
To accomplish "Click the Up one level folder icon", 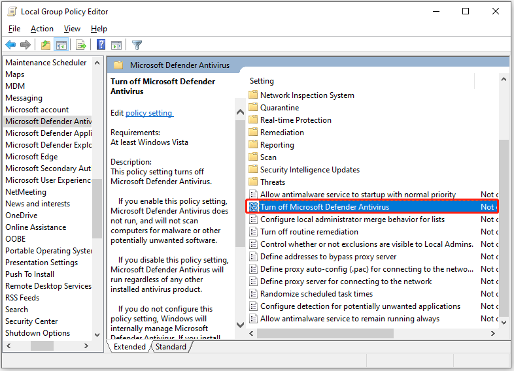I will [x=46, y=44].
